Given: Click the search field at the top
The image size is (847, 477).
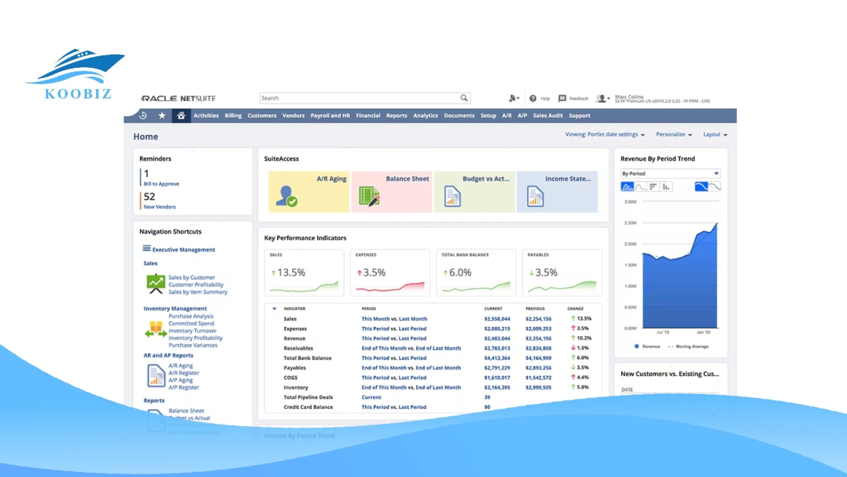Looking at the screenshot, I should tap(362, 98).
